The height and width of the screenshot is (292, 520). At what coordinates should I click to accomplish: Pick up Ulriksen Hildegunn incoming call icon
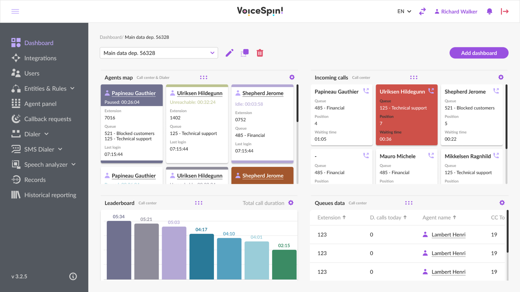click(431, 91)
